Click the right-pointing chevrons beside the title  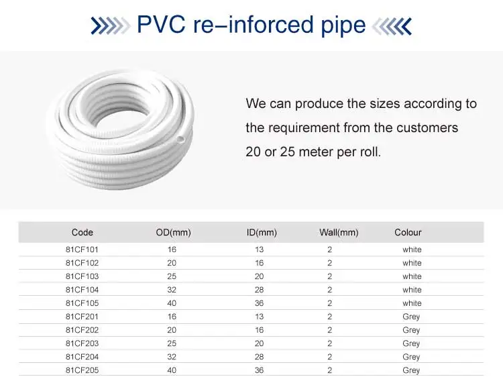(x=110, y=25)
